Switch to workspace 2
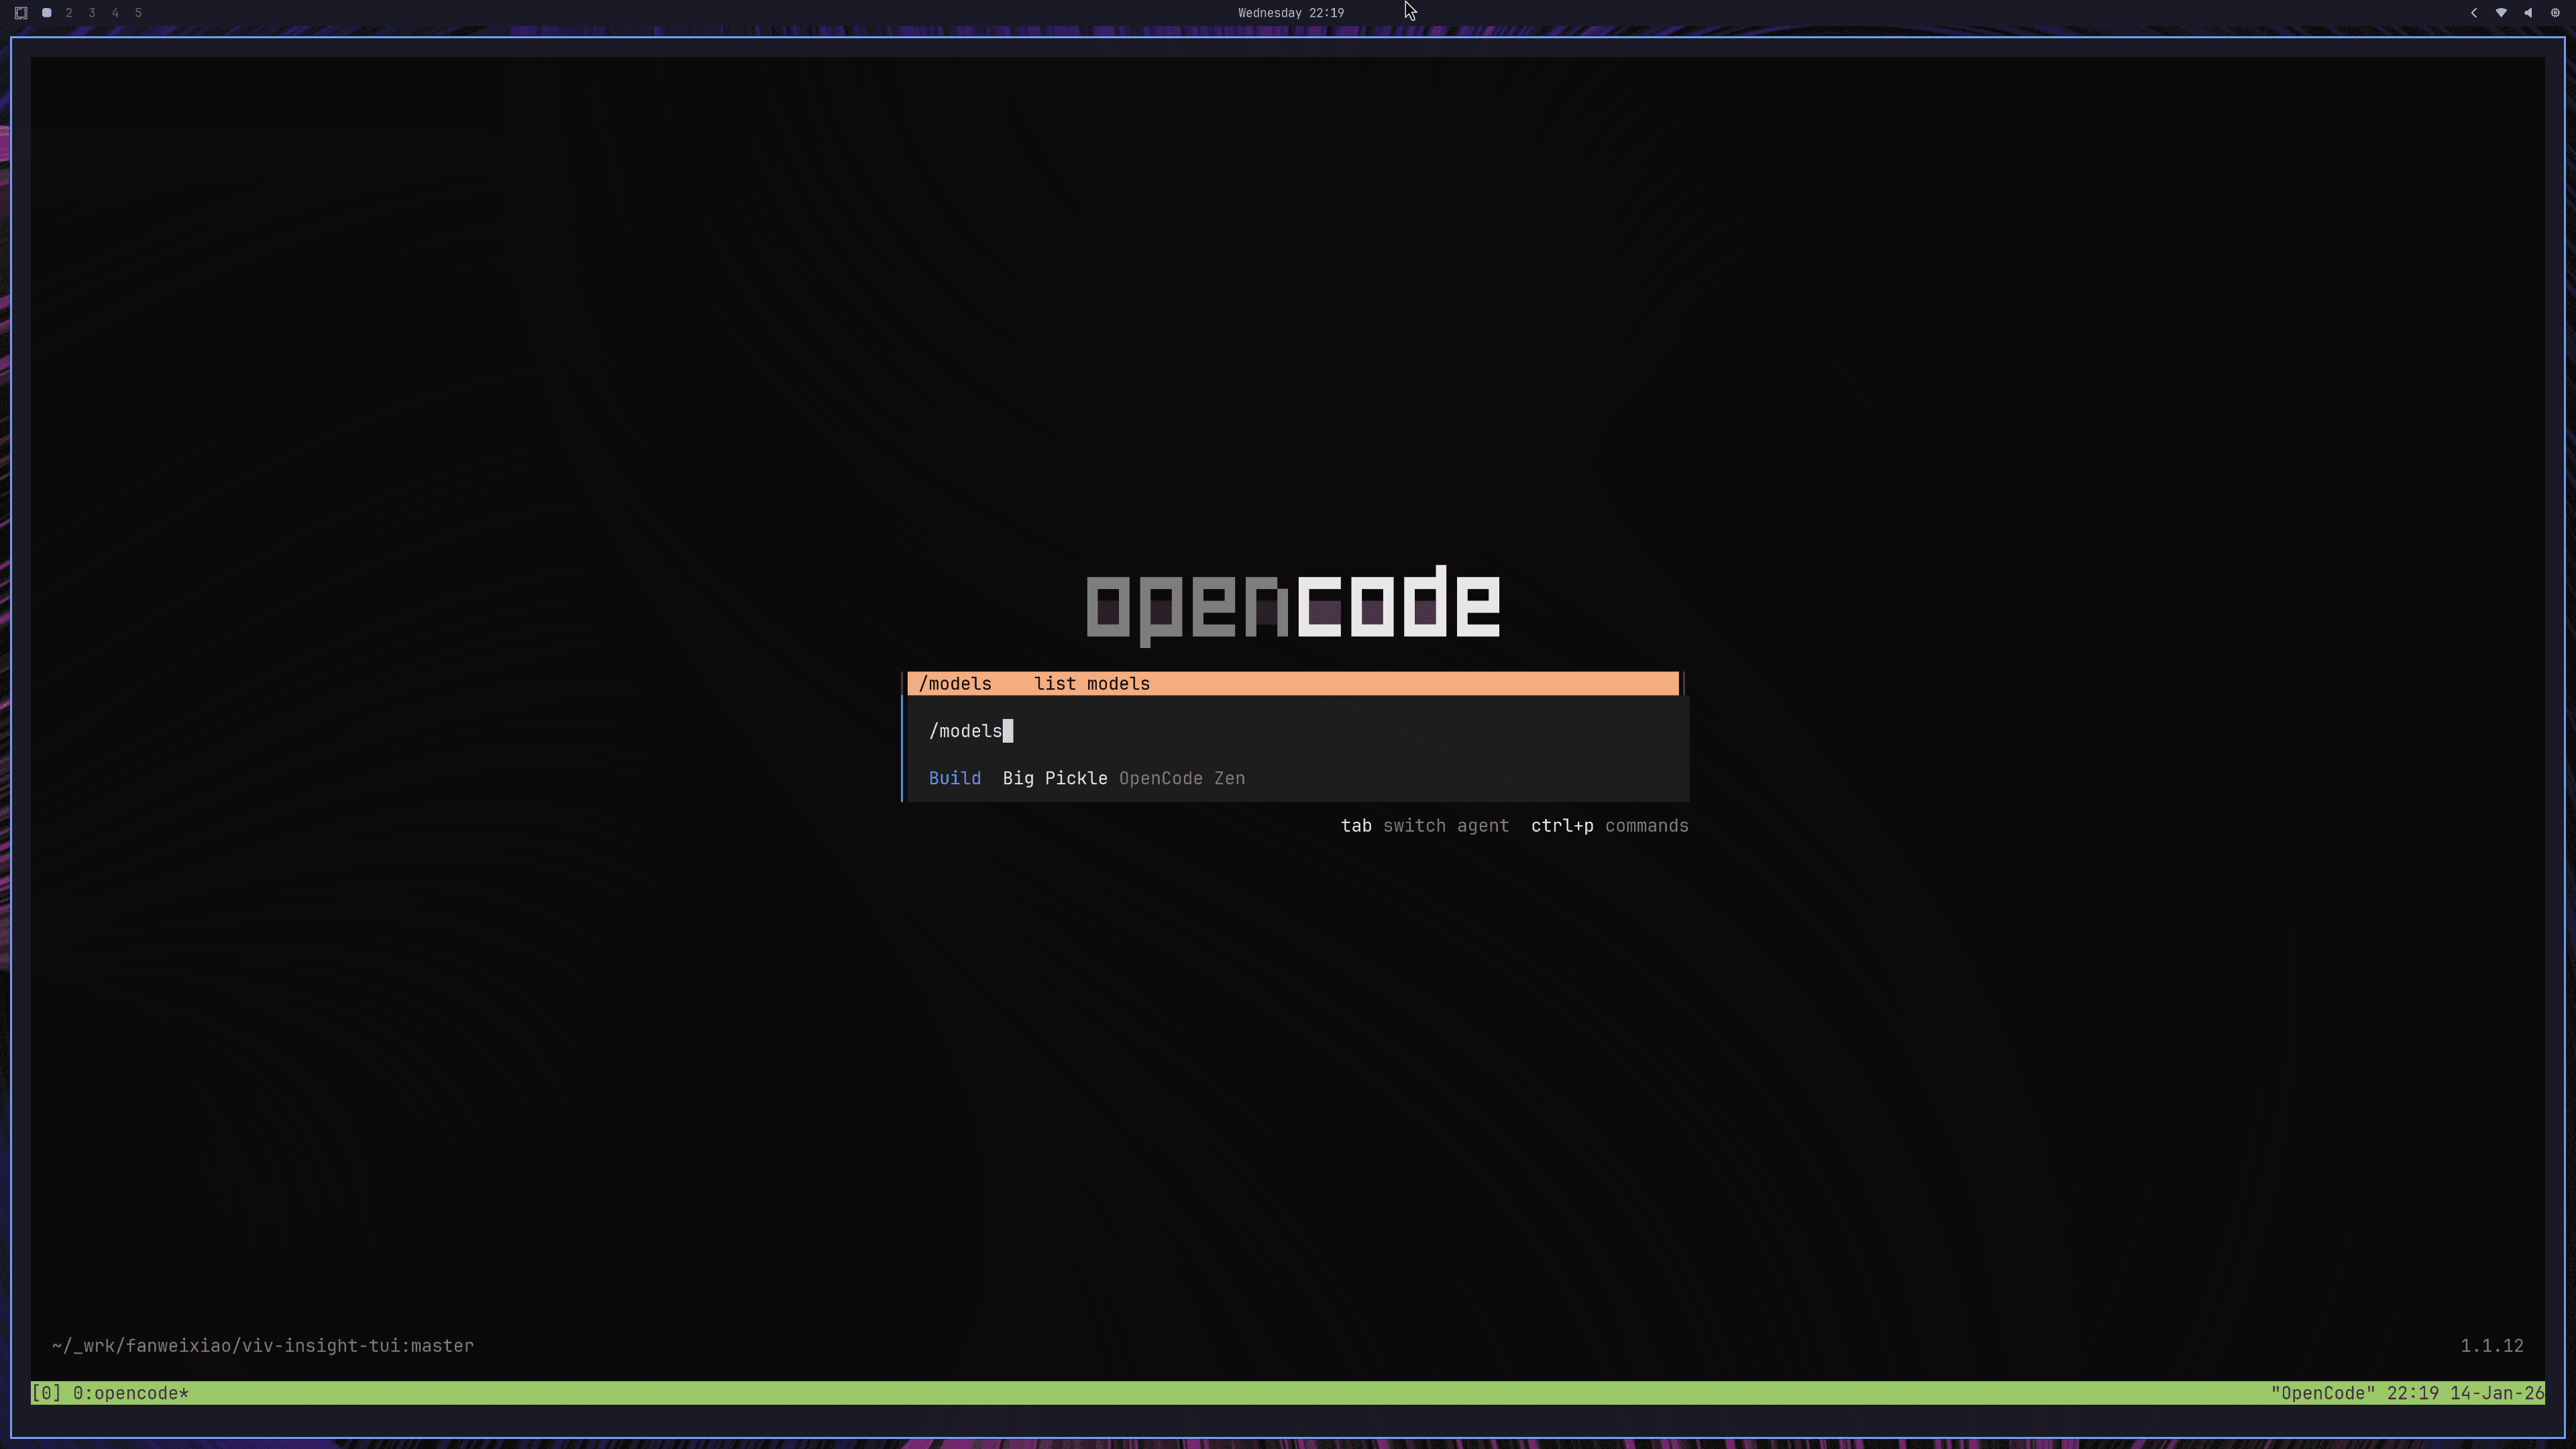This screenshot has height=1449, width=2576. 69,13
